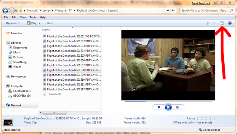Select the S01E11 video file
The image size is (237, 134).
(72, 84)
